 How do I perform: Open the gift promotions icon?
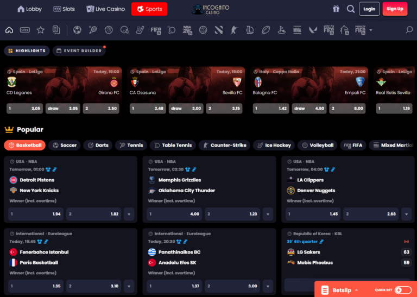[336, 9]
